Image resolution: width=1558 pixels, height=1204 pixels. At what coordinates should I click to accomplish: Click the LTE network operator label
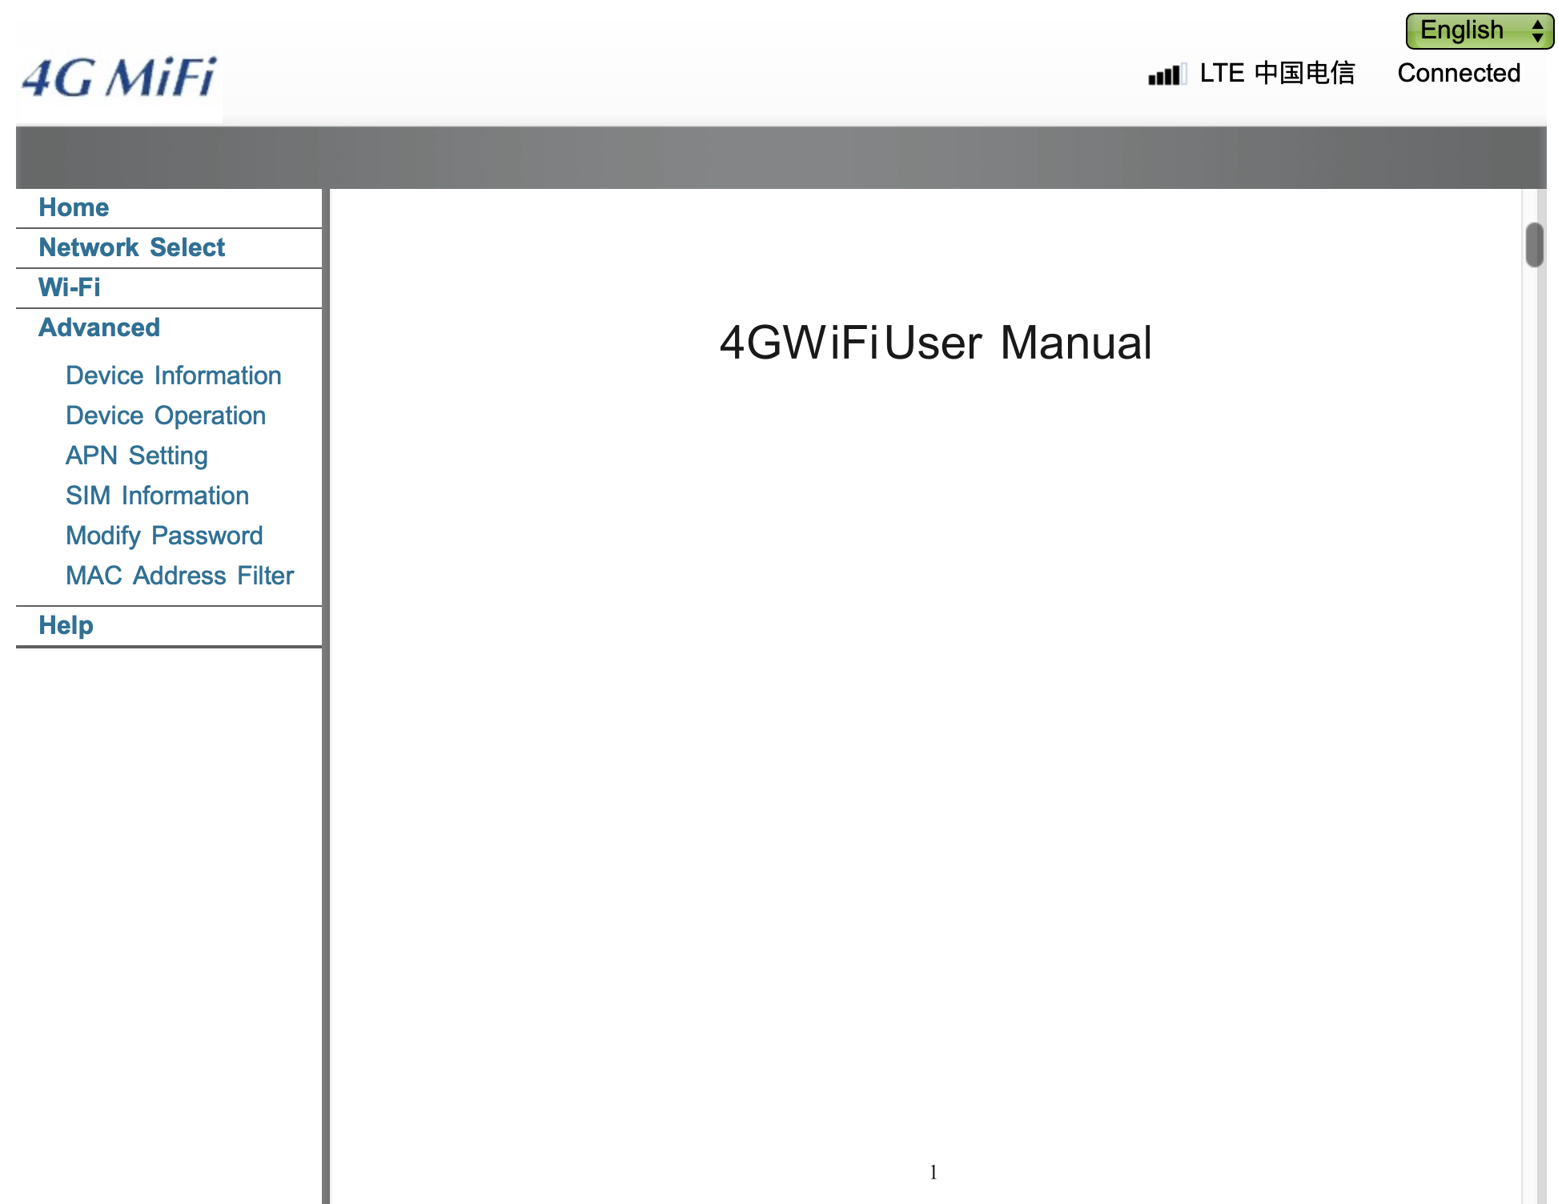(x=1276, y=73)
